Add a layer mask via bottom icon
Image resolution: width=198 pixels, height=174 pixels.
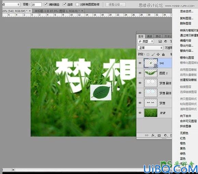pyautogui.click(x=159, y=135)
